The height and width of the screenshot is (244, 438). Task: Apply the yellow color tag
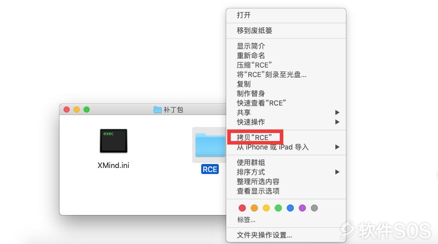pyautogui.click(x=266, y=208)
